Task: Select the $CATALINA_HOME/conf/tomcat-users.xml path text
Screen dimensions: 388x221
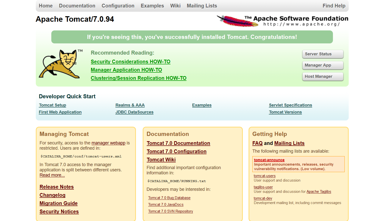Action: pyautogui.click(x=81, y=156)
